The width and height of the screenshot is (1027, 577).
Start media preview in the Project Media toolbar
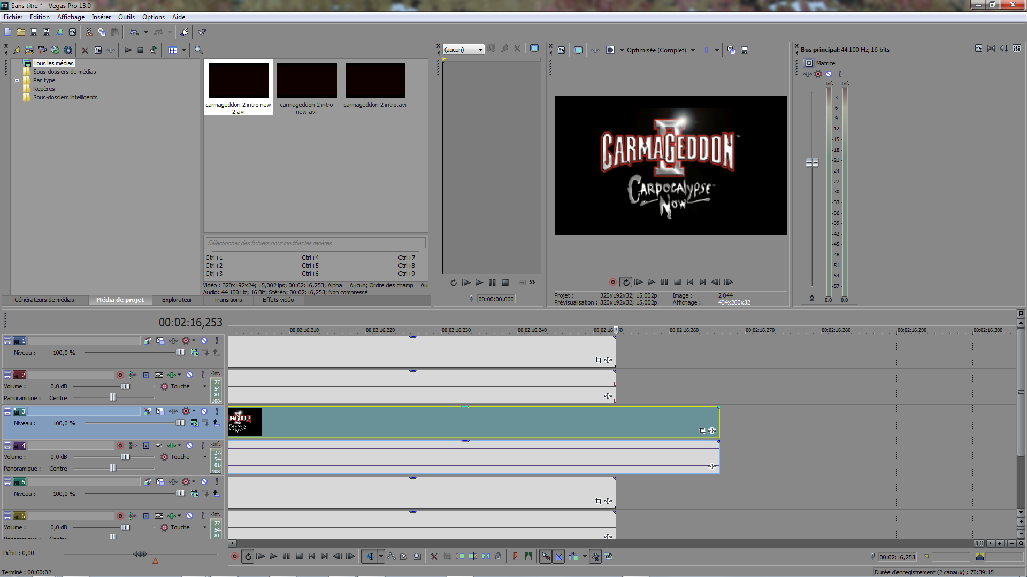click(x=128, y=50)
